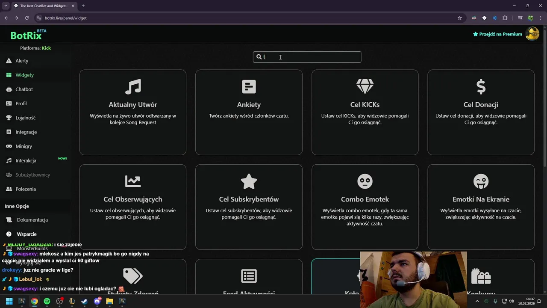This screenshot has width=547, height=308.
Task: Click the Etykiety Zdarzeń tag icon
Action: point(133,276)
